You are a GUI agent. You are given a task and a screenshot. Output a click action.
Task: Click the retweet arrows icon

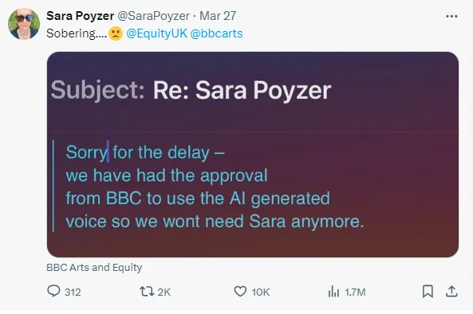click(147, 292)
